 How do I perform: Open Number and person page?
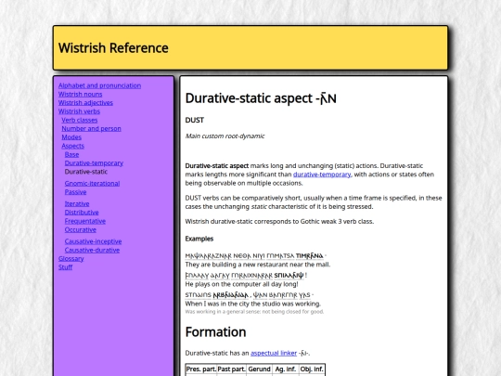pos(91,129)
